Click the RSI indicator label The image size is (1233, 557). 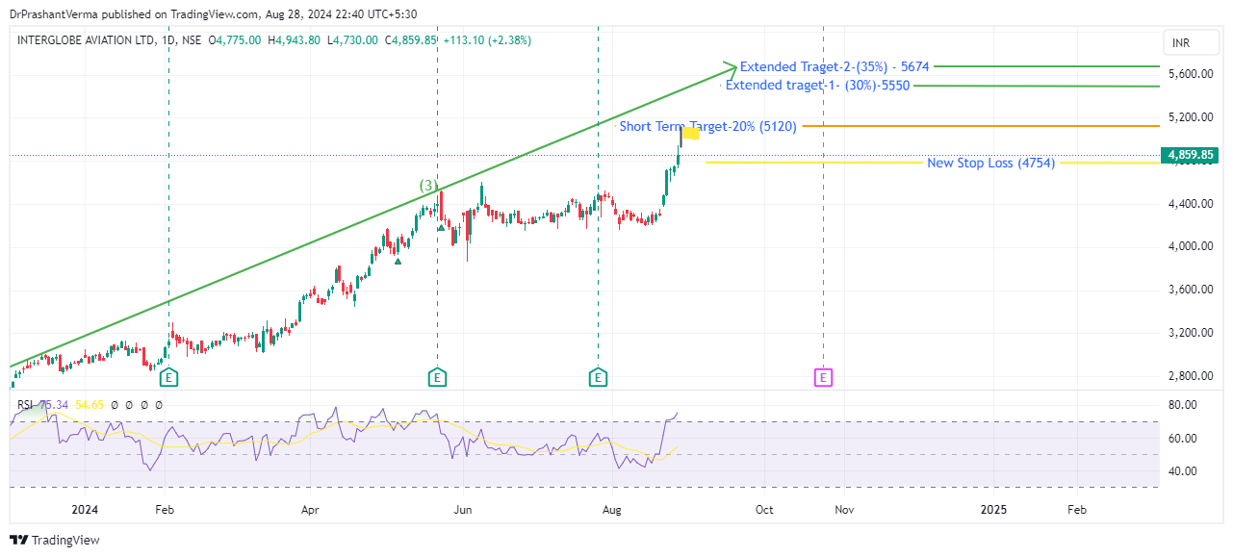click(25, 405)
